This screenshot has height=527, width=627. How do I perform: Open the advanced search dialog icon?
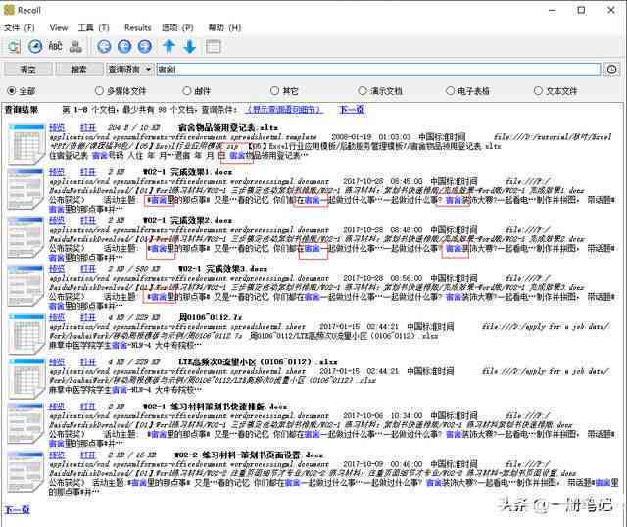tap(14, 47)
